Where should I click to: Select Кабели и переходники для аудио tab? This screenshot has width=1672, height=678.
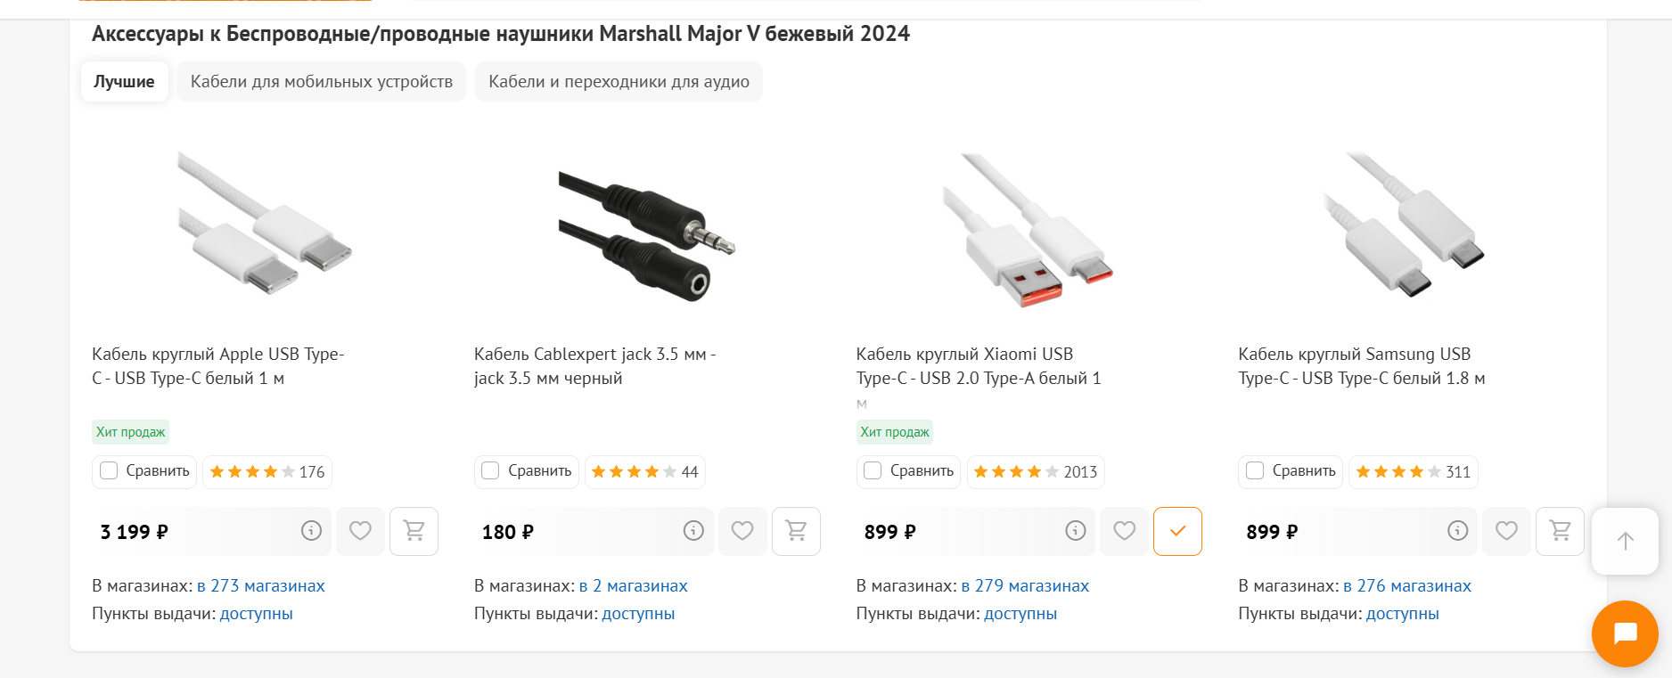coord(619,82)
